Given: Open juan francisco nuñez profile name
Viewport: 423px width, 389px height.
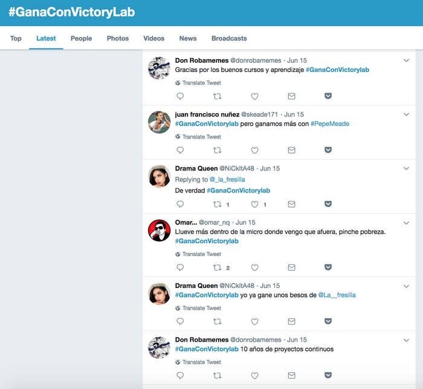Looking at the screenshot, I should coord(207,114).
